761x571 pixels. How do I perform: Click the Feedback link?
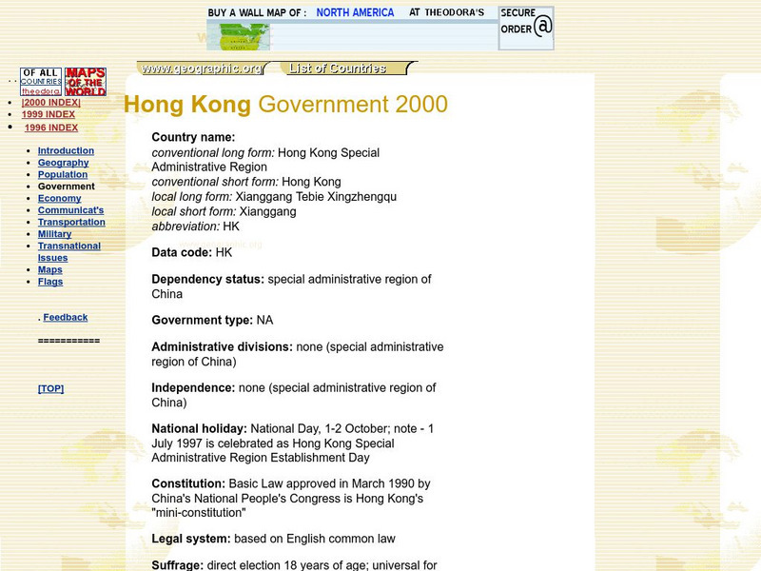66,317
